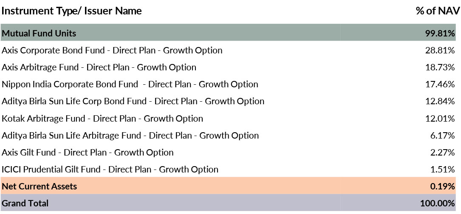The image size is (461, 214).
Task: Click the 18.73% NAV value
Action: (440, 67)
